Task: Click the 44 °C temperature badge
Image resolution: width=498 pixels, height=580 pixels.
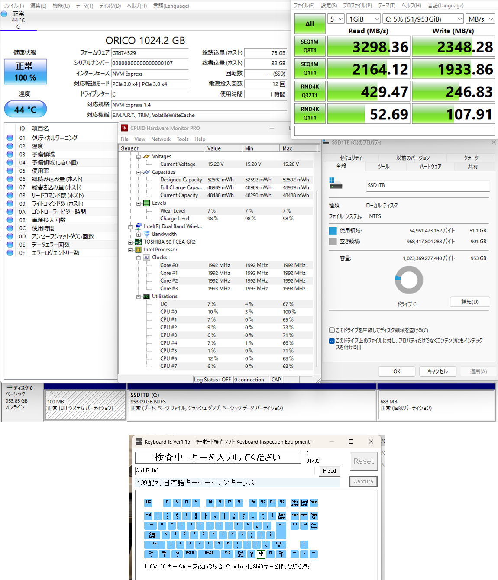Action: click(25, 109)
